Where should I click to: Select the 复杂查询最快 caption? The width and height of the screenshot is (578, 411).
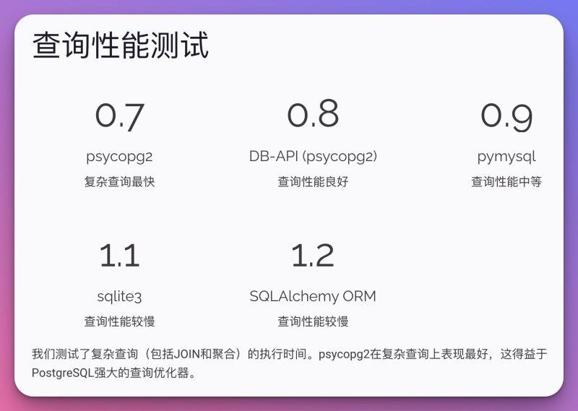(x=119, y=182)
